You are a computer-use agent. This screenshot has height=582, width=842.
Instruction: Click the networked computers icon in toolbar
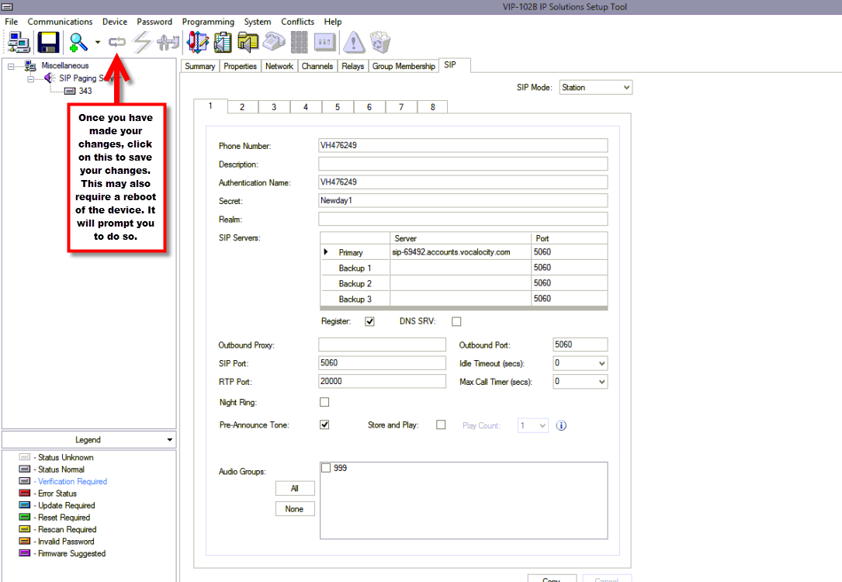(x=19, y=42)
